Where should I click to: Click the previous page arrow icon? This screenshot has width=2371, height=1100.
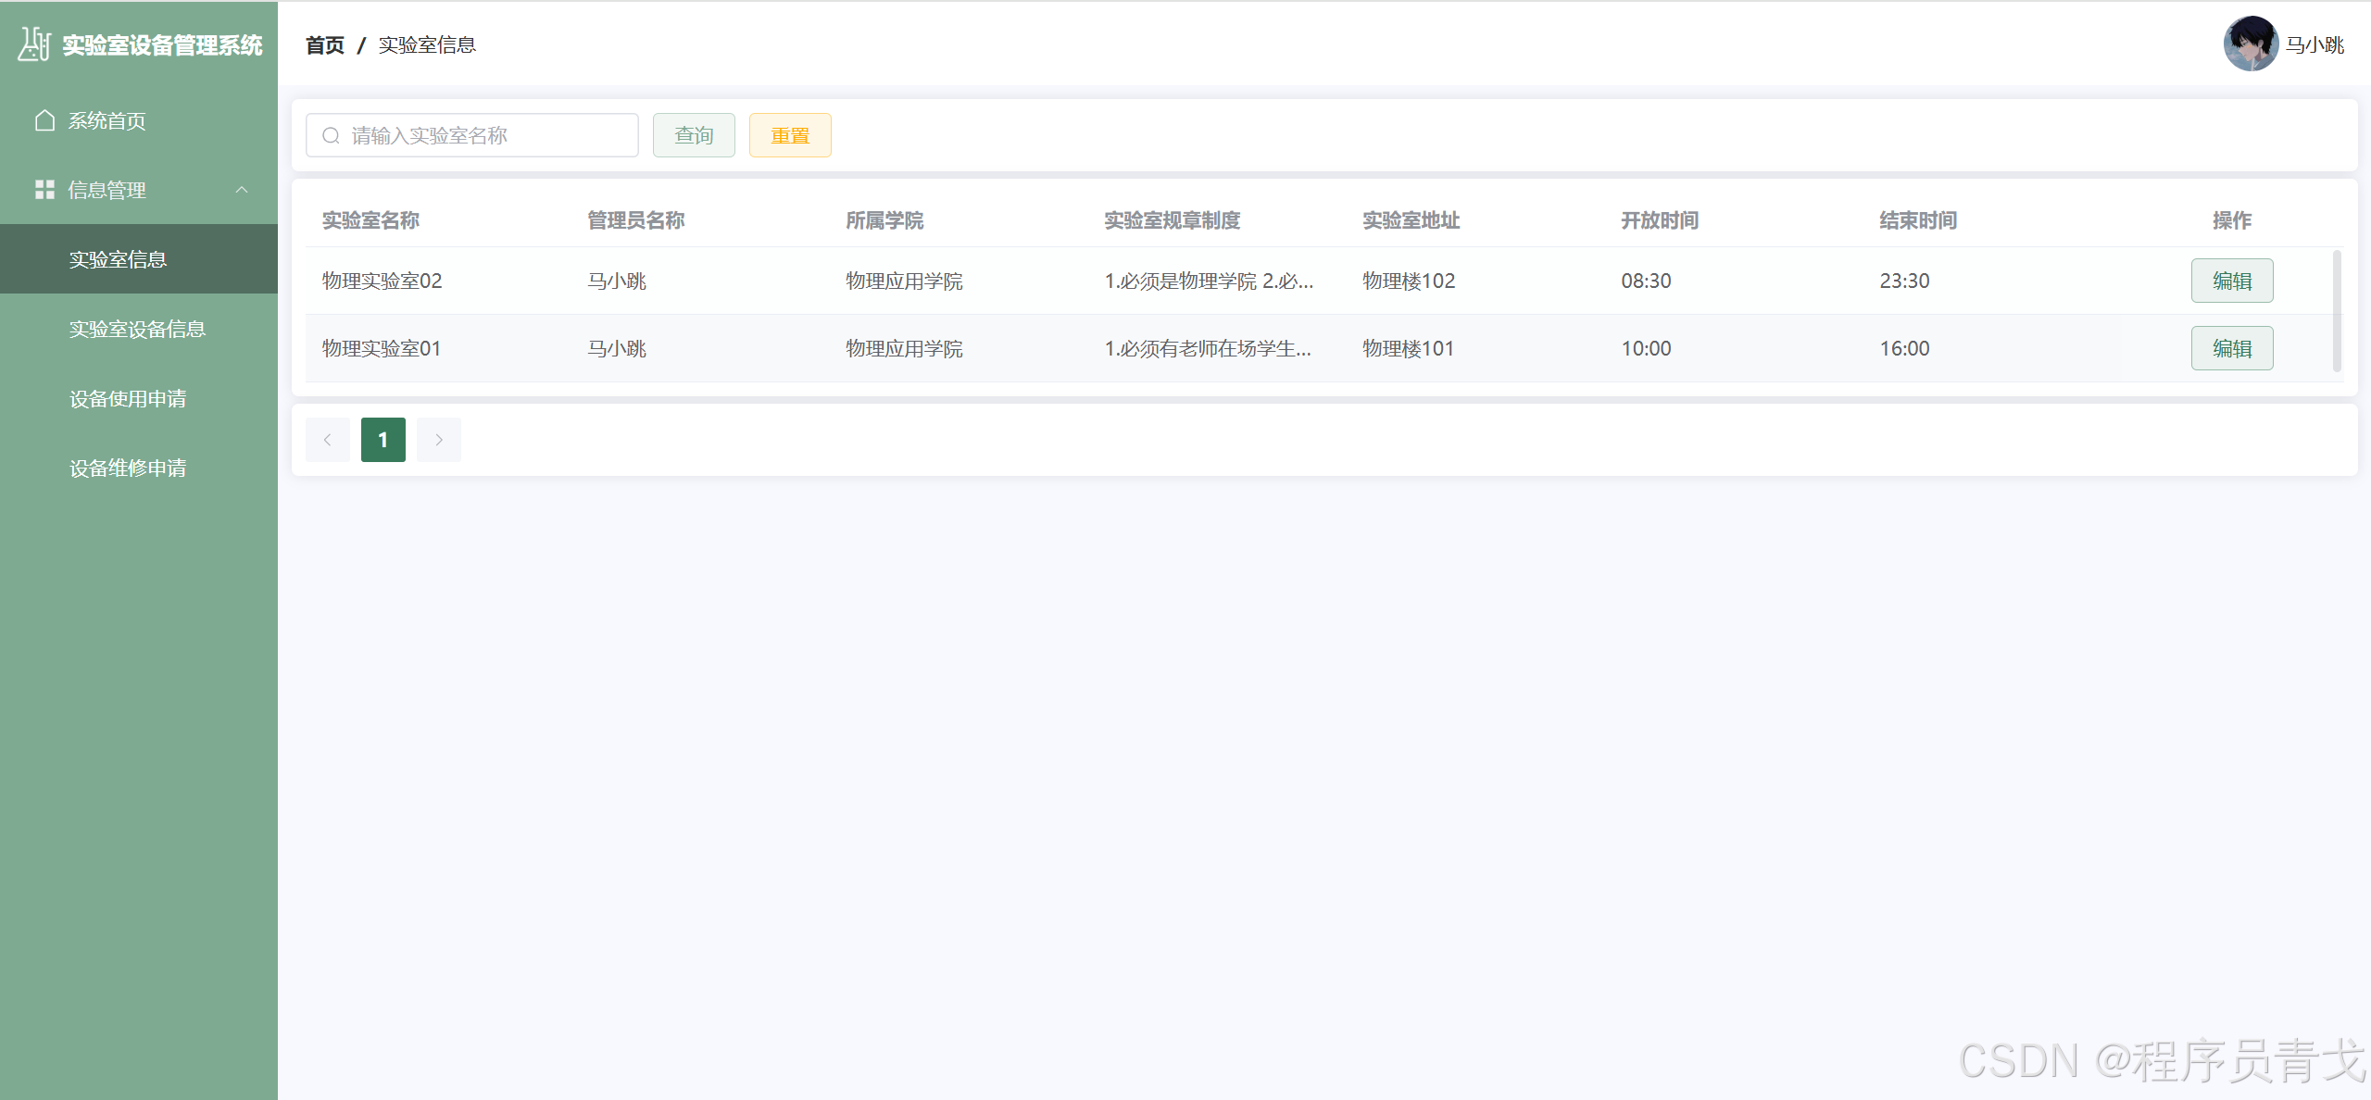point(328,439)
